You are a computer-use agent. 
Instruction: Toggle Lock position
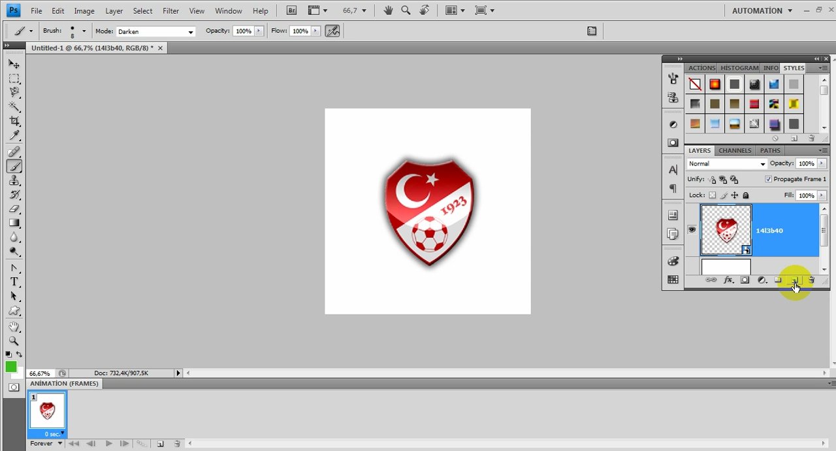click(735, 195)
